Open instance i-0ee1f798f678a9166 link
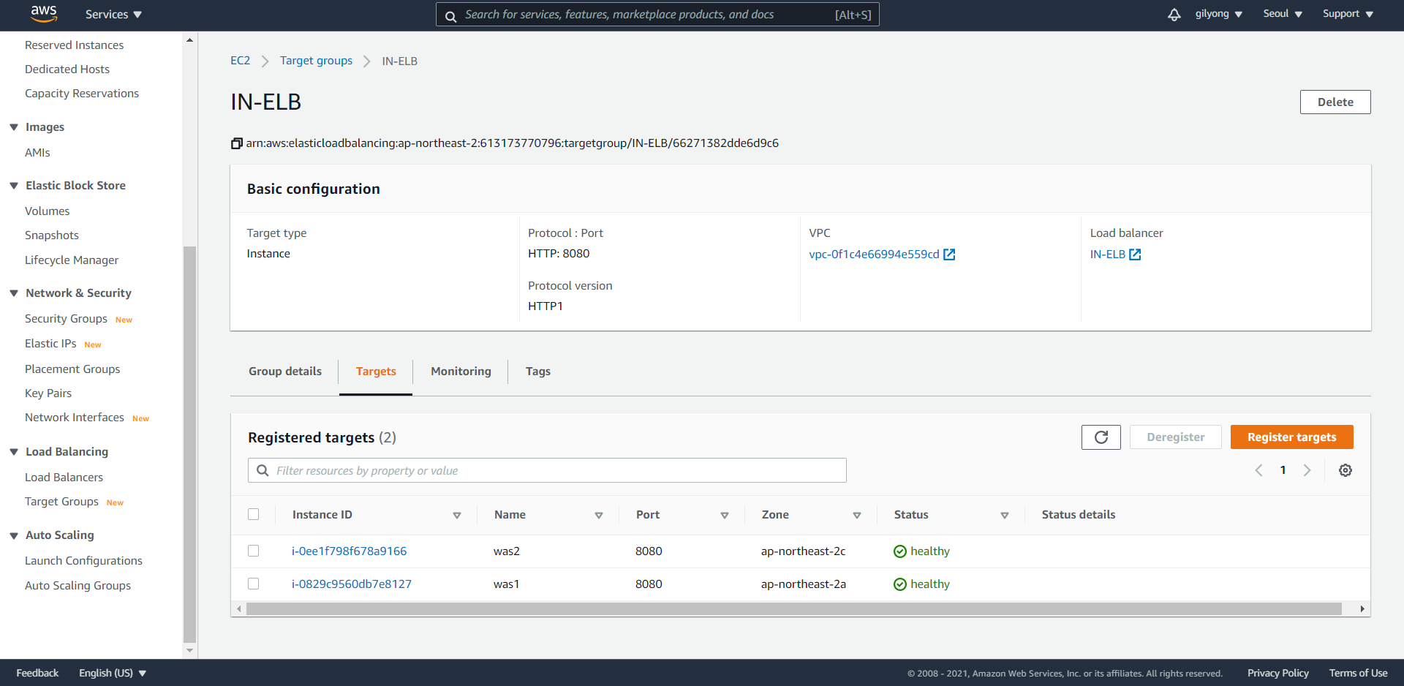This screenshot has height=686, width=1404. 349,551
